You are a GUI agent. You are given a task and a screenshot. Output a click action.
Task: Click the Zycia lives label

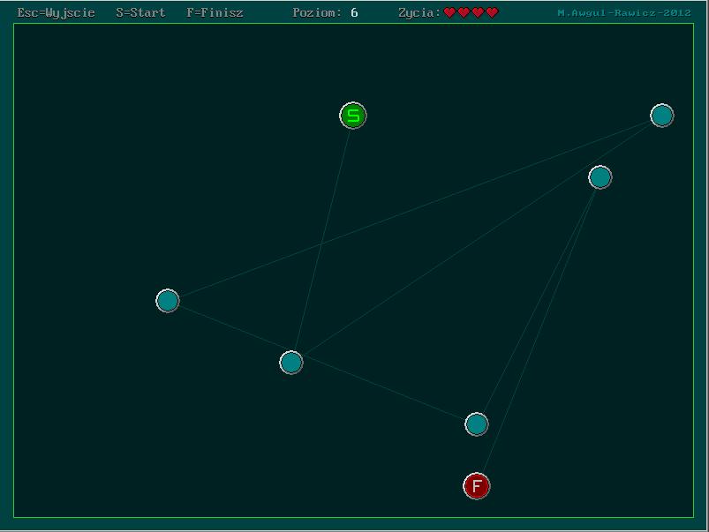419,13
